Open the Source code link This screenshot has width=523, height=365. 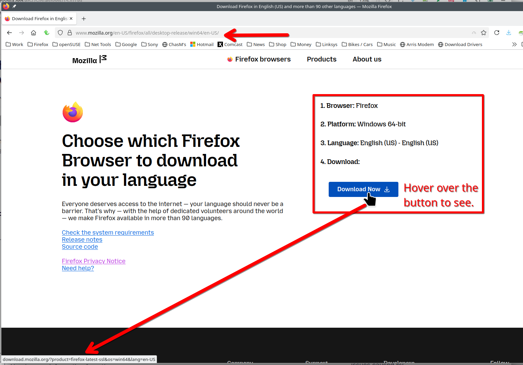(80, 247)
